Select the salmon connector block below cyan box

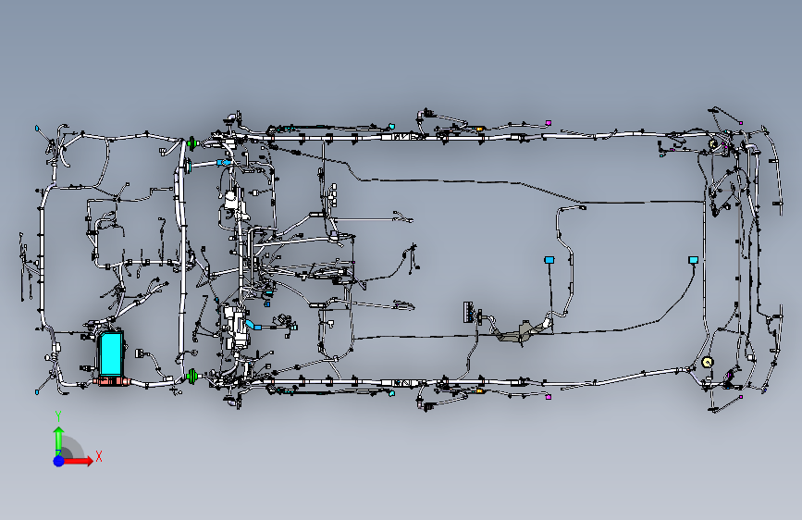click(112, 381)
